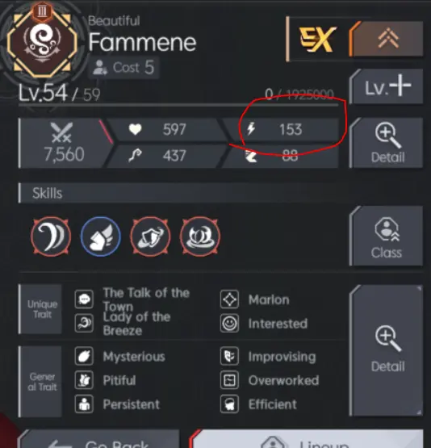Viewport: 431px width, 448px height.
Task: Click the Marlon trait icon
Action: 229,299
